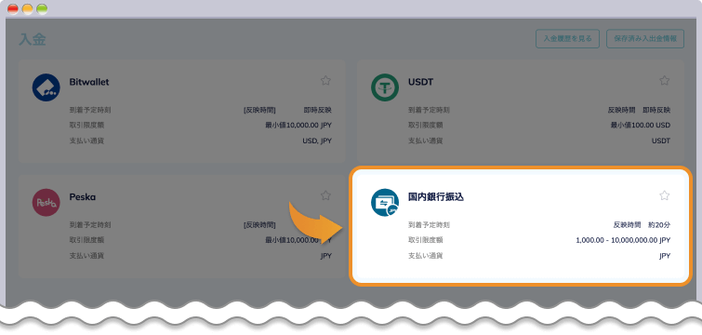The image size is (702, 335).
Task: Click 即時反映 in the Bitwallet card
Action: pos(318,110)
